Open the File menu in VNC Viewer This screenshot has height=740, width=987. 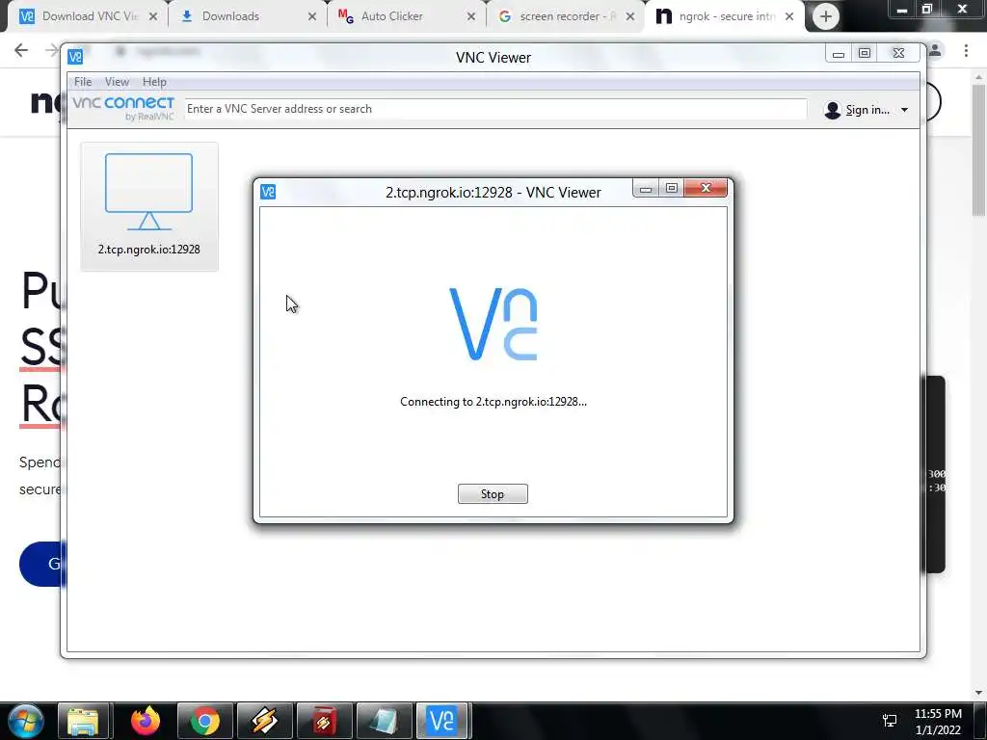(83, 82)
